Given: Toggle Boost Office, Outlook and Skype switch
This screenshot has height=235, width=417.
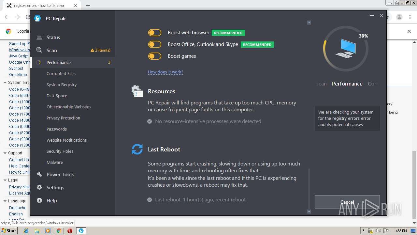Looking at the screenshot, I should click(155, 44).
